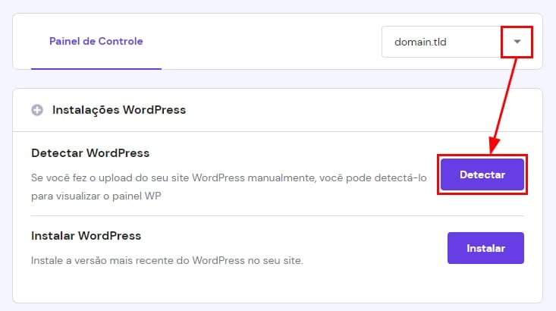
Task: Click the words 'painel WP' in the description
Action: pos(150,197)
